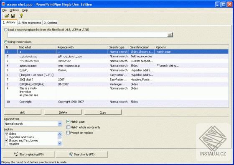Uncheck Shapes and Text boxes option
The width and height of the screenshot is (234, 165).
pyautogui.click(x=7, y=140)
